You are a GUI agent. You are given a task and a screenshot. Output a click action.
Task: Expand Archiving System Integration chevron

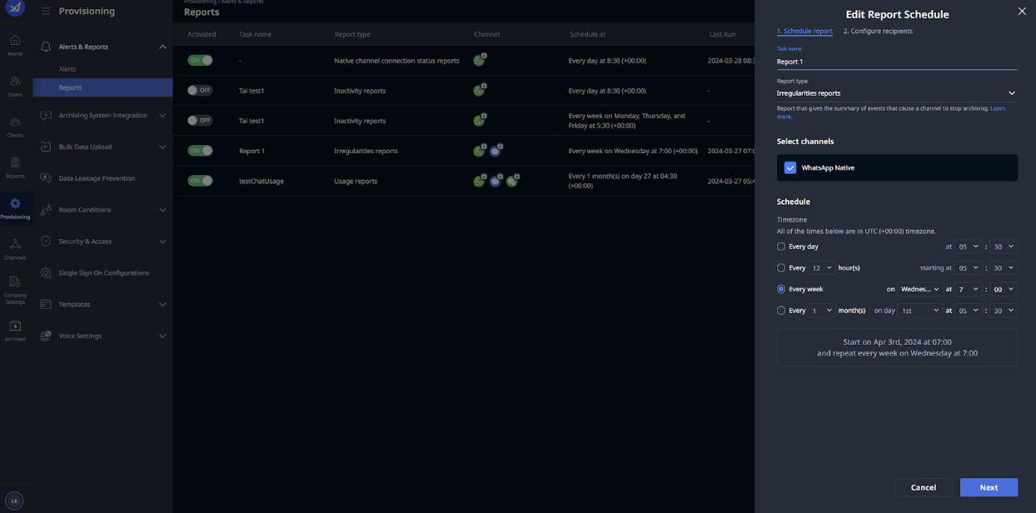pos(162,115)
